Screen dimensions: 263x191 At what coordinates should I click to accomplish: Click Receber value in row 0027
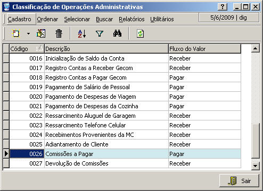(x=204, y=163)
